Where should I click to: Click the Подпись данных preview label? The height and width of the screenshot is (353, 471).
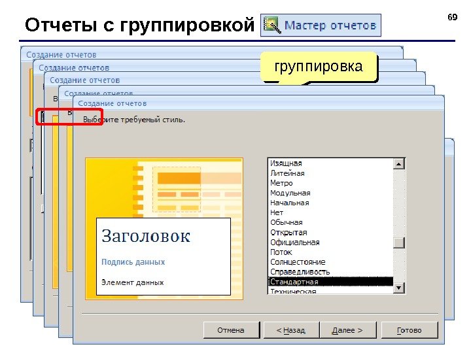click(133, 262)
